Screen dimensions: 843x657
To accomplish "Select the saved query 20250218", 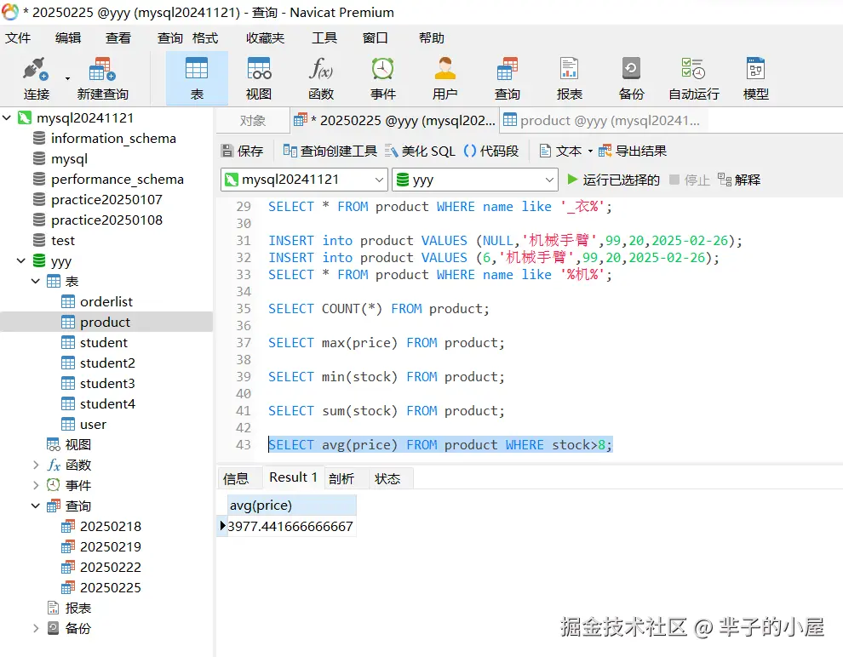I will pos(110,527).
